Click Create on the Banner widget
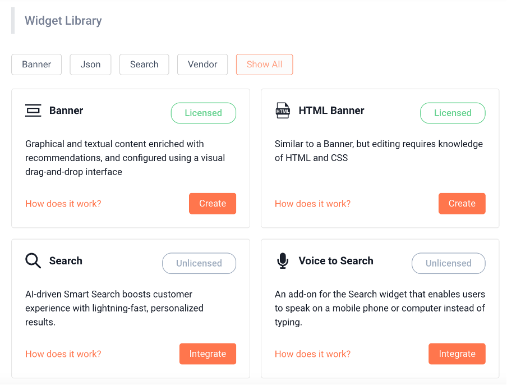507x385 pixels. (212, 203)
